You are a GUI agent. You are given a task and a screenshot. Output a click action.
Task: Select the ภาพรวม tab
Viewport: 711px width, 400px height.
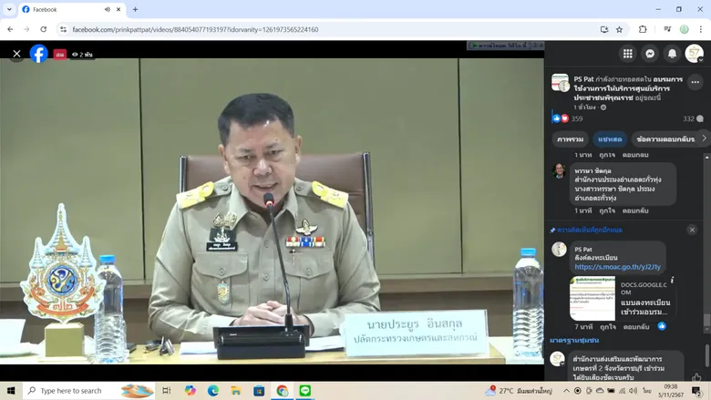click(x=570, y=139)
